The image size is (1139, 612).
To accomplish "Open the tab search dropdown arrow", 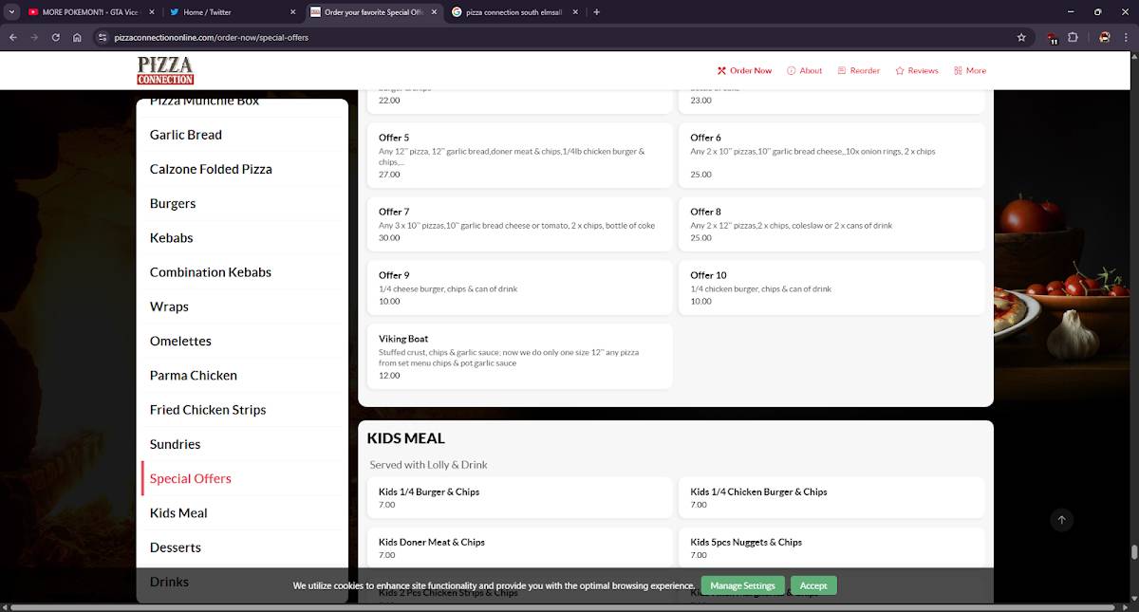I will tap(12, 12).
